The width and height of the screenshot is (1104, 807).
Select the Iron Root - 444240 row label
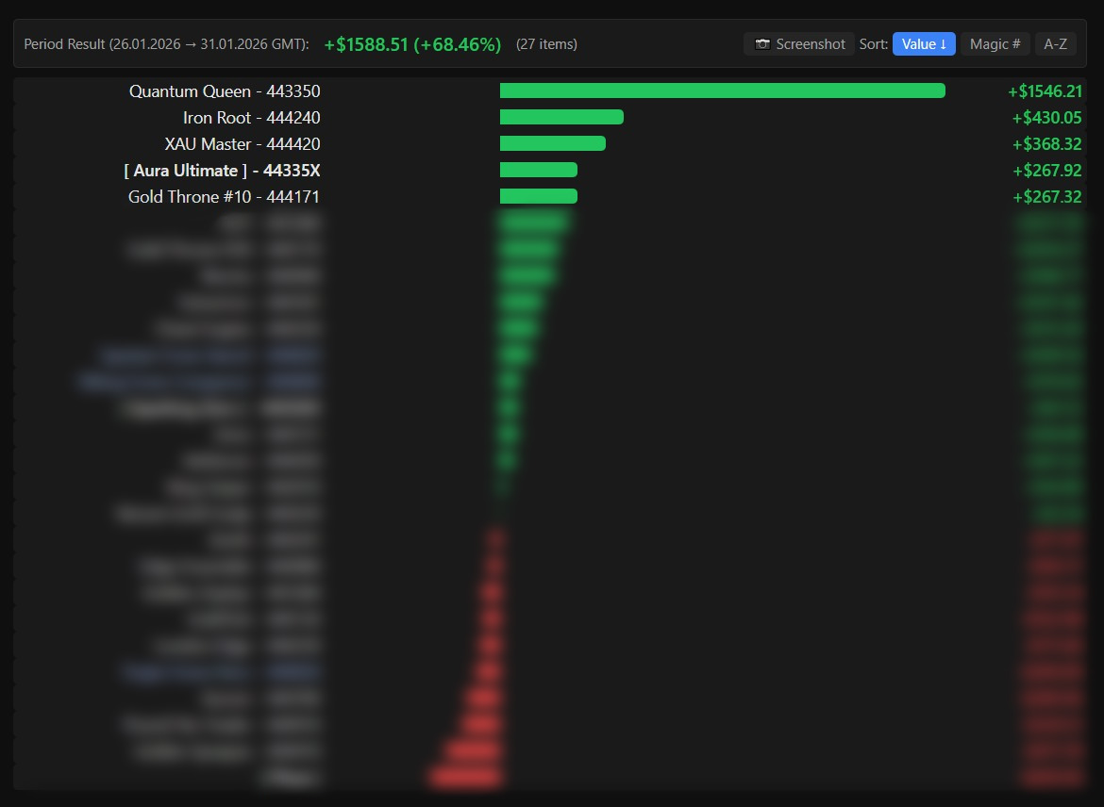tap(251, 118)
